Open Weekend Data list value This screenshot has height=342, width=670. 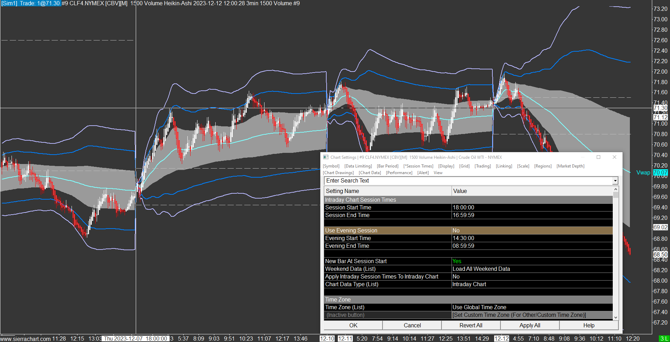point(532,269)
